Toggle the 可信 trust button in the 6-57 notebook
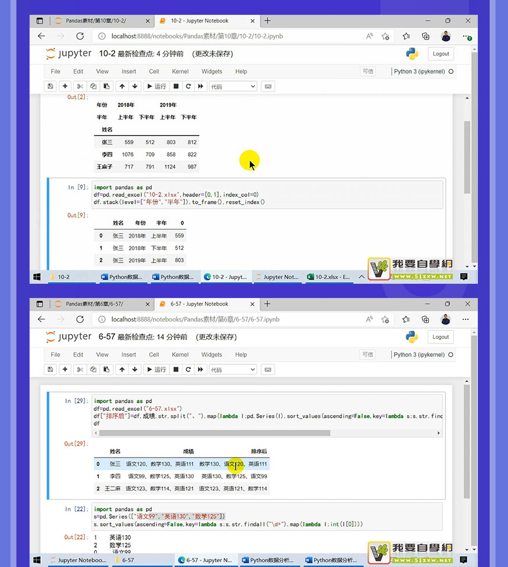This screenshot has width=508, height=567. coord(368,354)
